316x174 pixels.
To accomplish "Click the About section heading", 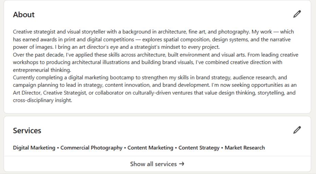I will click(24, 15).
